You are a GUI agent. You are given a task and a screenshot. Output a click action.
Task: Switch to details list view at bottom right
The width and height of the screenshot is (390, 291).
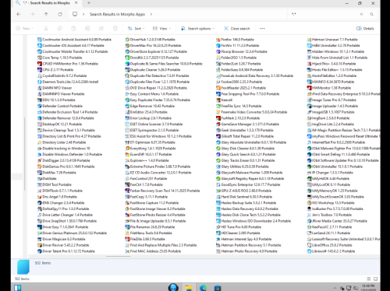click(369, 279)
